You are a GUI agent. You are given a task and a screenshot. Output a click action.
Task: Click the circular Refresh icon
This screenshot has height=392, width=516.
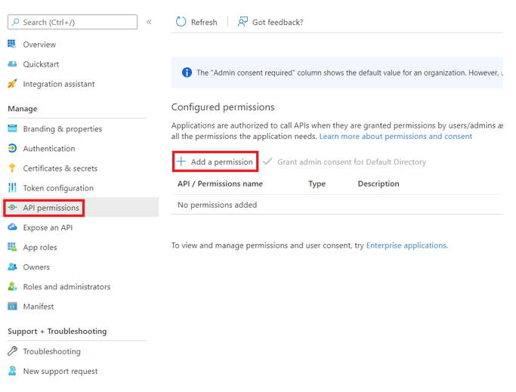tap(181, 22)
